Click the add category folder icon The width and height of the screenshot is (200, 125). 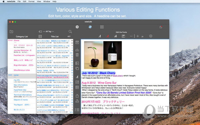11,32
